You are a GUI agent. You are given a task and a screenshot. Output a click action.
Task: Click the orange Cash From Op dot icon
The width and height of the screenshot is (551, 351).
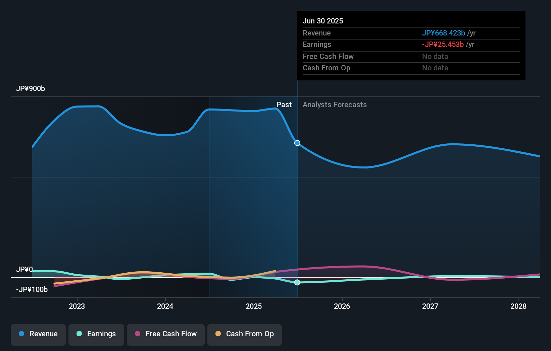click(218, 334)
